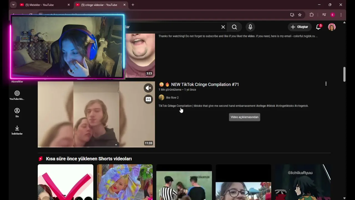The height and width of the screenshot is (200, 355).
Task: Close the cringe videolar tab
Action: coord(124,5)
